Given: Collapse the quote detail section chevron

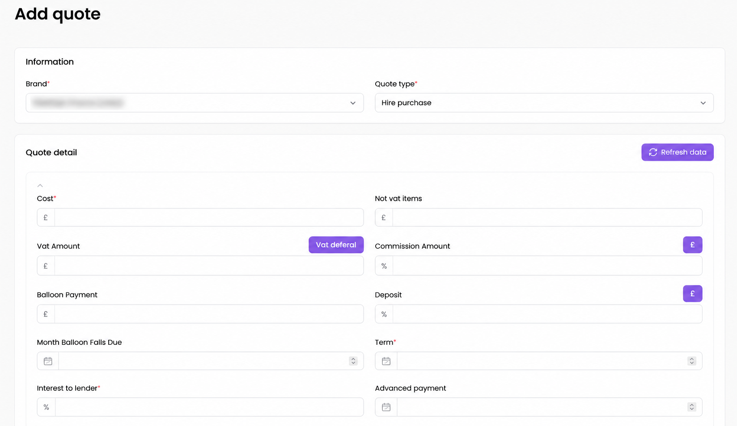Looking at the screenshot, I should click(40, 185).
